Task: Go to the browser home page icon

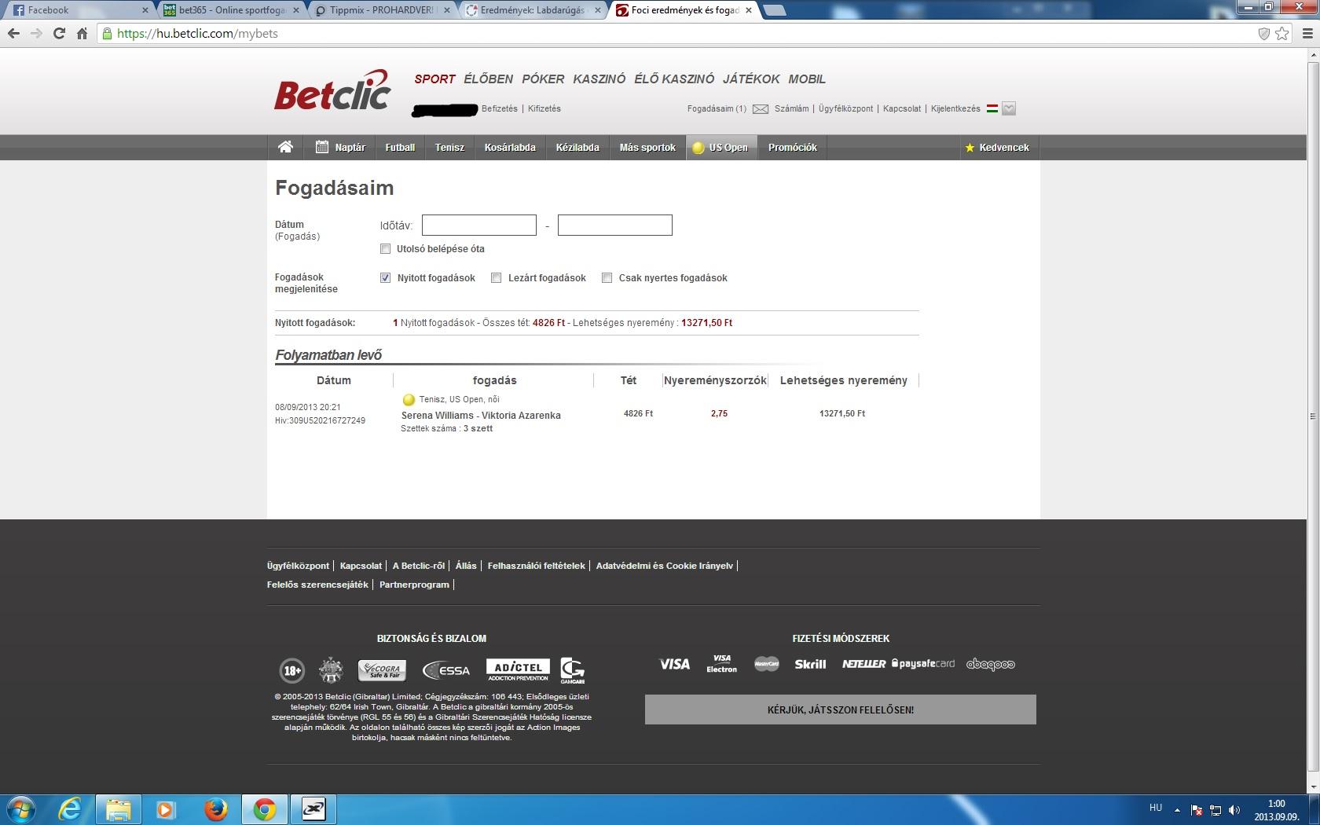Action: click(x=82, y=34)
